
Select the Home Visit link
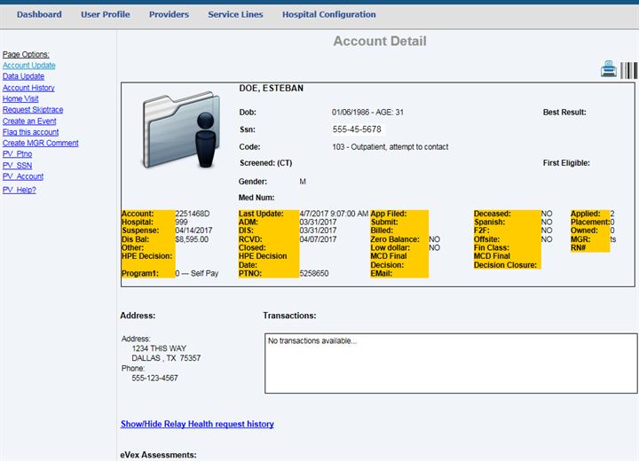point(20,99)
